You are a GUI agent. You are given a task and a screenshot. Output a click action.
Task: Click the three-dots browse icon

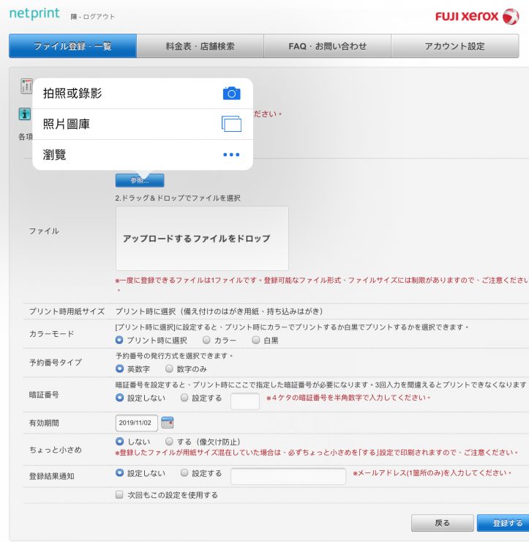231,155
